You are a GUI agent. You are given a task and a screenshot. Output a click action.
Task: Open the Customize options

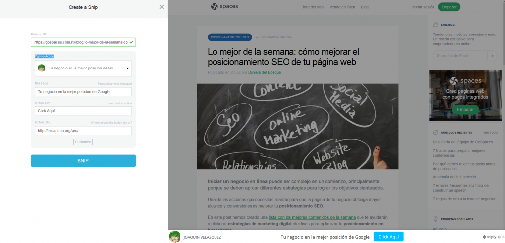83,142
